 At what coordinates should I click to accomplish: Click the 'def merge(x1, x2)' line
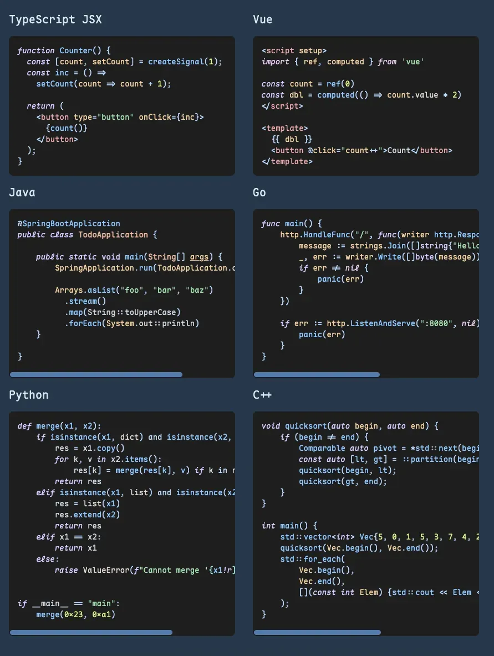pos(59,426)
